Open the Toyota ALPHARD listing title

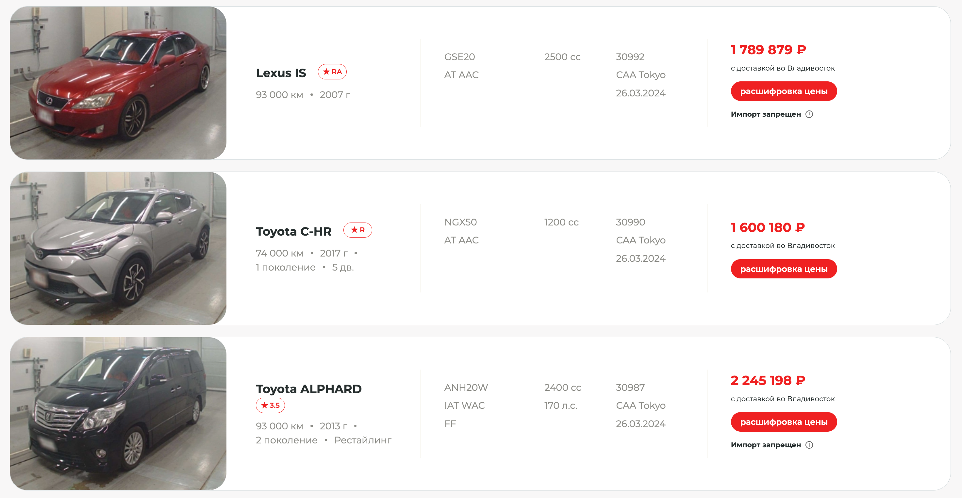(308, 389)
